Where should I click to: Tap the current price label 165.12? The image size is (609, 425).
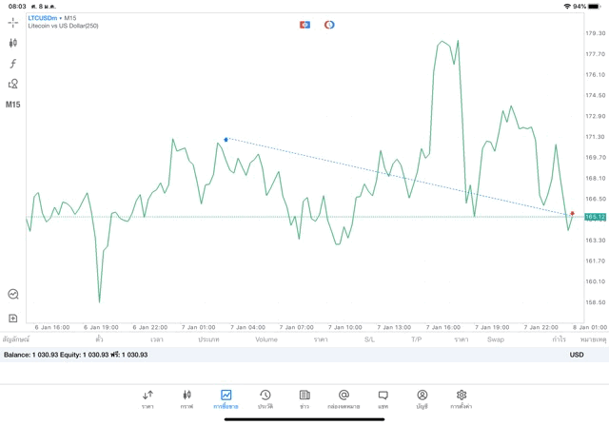(596, 217)
